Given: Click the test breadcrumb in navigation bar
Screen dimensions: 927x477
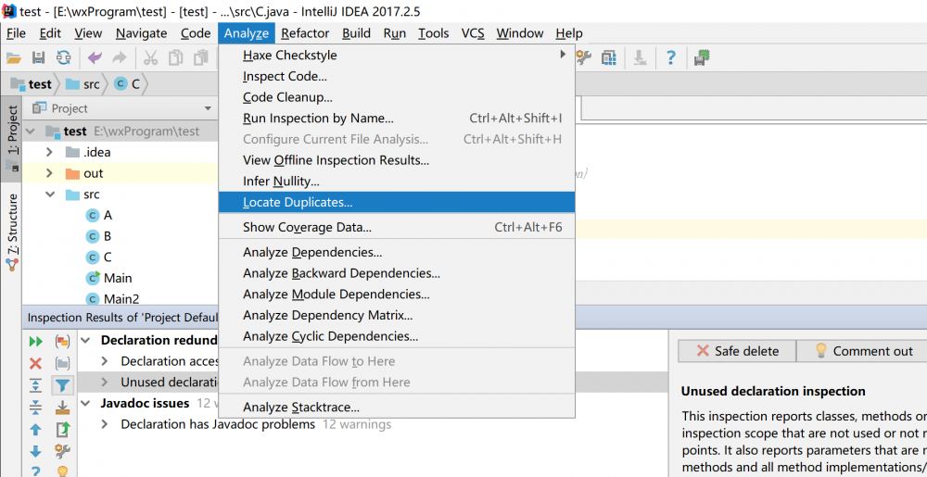Looking at the screenshot, I should (32, 84).
